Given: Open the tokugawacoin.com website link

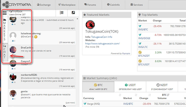Looking at the screenshot, I should click(102, 43).
